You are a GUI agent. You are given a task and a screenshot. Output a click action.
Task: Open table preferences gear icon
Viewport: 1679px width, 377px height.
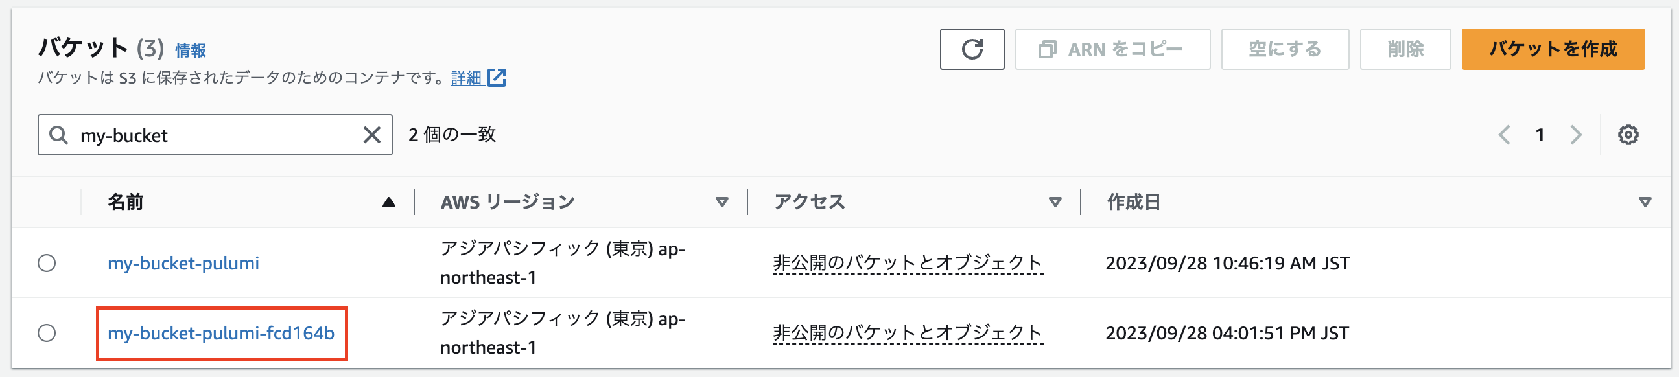(1628, 135)
